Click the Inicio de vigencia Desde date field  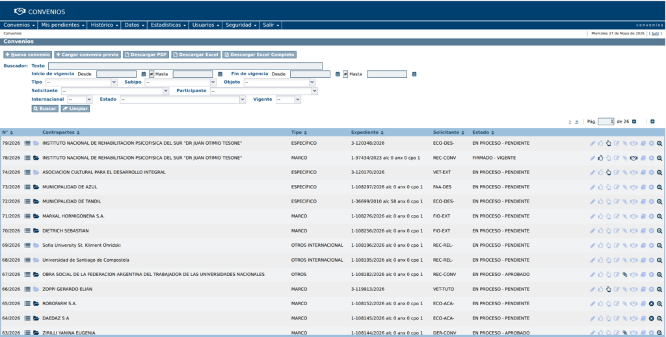[116, 74]
